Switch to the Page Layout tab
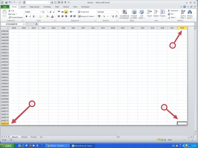198x148 pixels. (34, 7)
